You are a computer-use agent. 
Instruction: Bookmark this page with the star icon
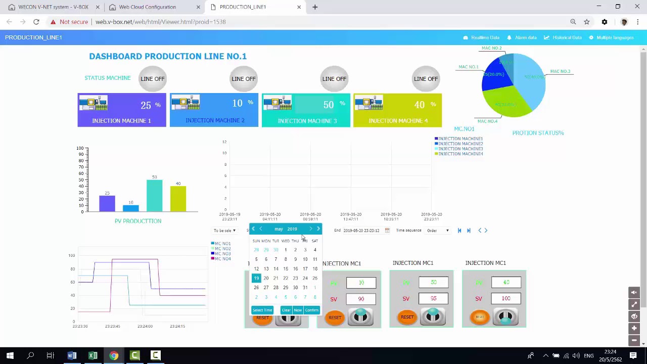[587, 22]
